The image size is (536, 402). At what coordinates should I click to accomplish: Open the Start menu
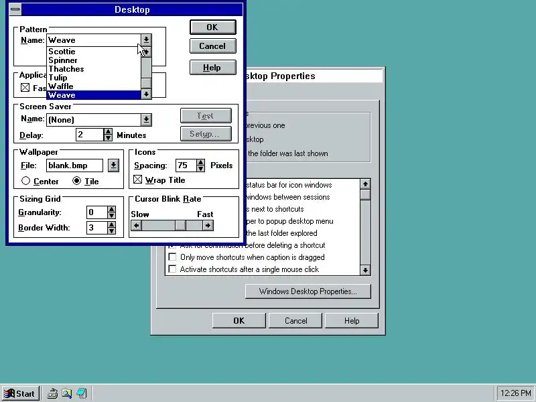(x=21, y=393)
